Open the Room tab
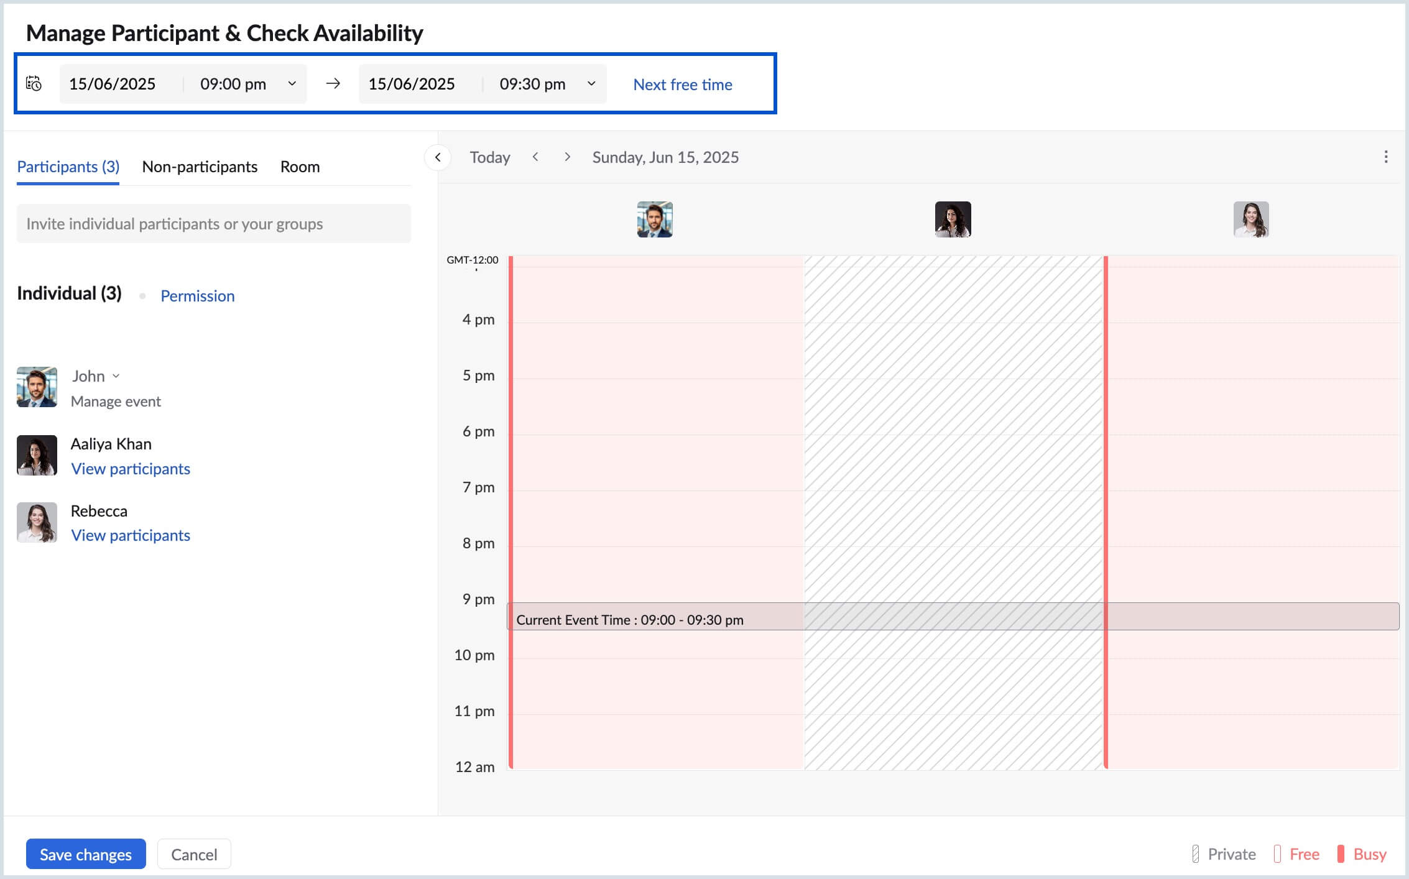The height and width of the screenshot is (879, 1409). [300, 167]
